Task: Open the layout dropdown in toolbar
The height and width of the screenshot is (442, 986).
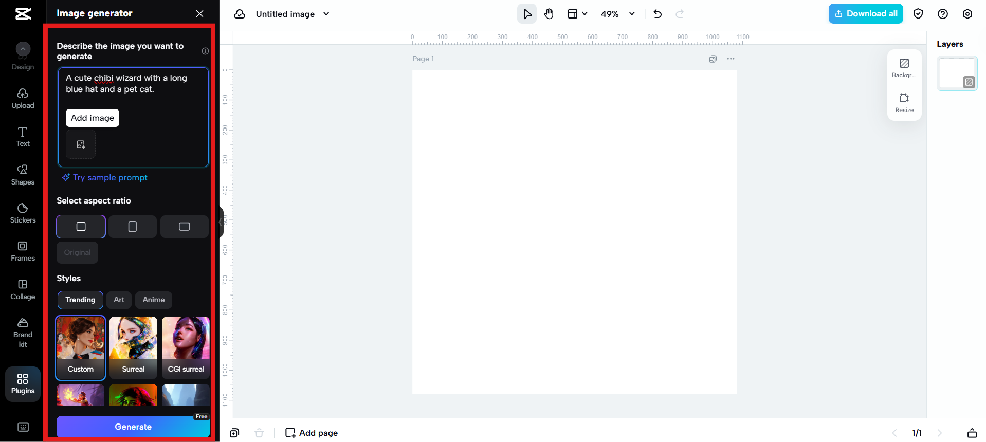Action: [577, 14]
